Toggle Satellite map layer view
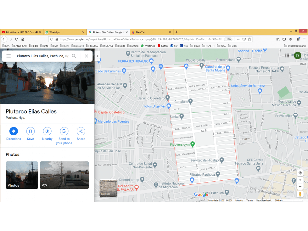 [108, 188]
